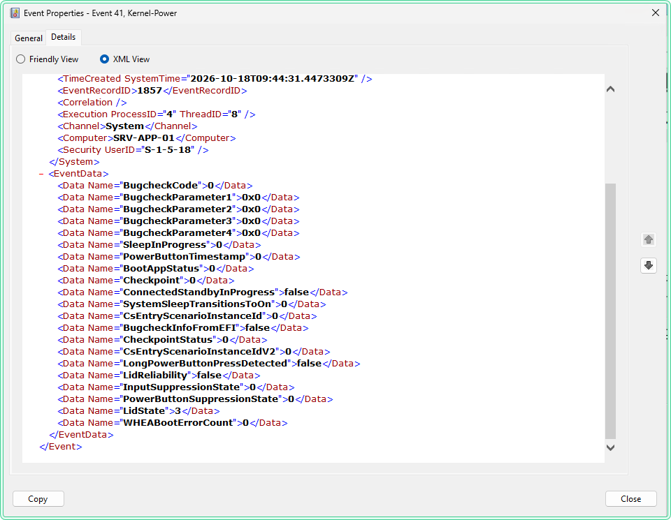Screen dimensions: 671x520
Task: Click the closing EventData tag
Action: tap(81, 435)
